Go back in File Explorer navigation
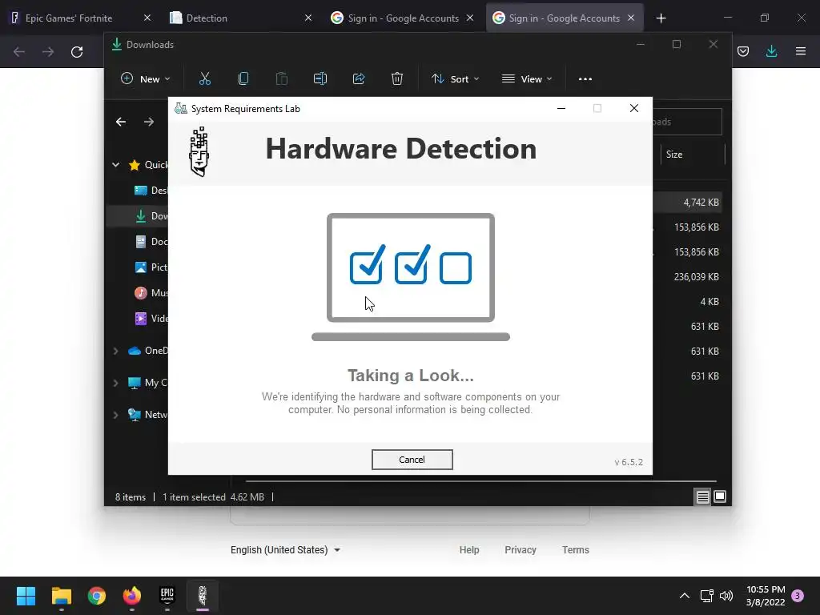Screen dimensions: 820x615 click(x=121, y=122)
